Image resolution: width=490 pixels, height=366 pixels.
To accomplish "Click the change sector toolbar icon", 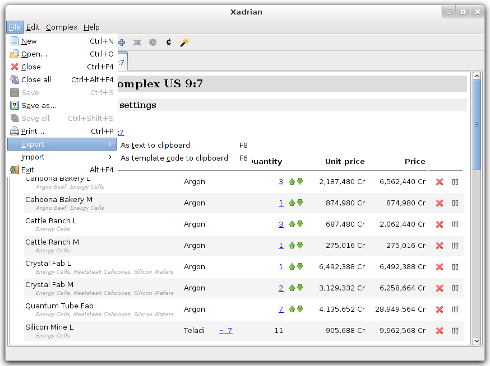I will coord(137,43).
